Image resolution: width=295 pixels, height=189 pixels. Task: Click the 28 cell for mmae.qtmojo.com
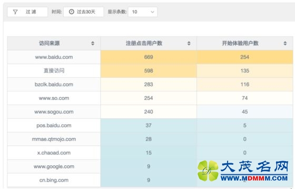pos(149,139)
